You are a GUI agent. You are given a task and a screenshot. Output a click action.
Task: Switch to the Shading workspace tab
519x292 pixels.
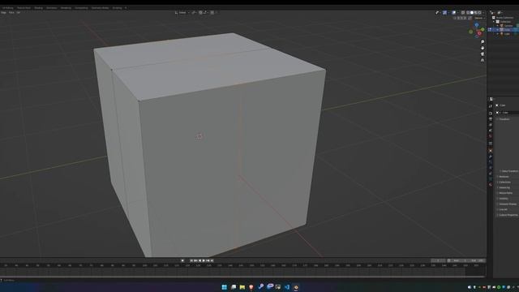pos(38,7)
